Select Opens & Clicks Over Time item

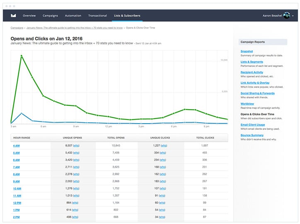[257, 114]
